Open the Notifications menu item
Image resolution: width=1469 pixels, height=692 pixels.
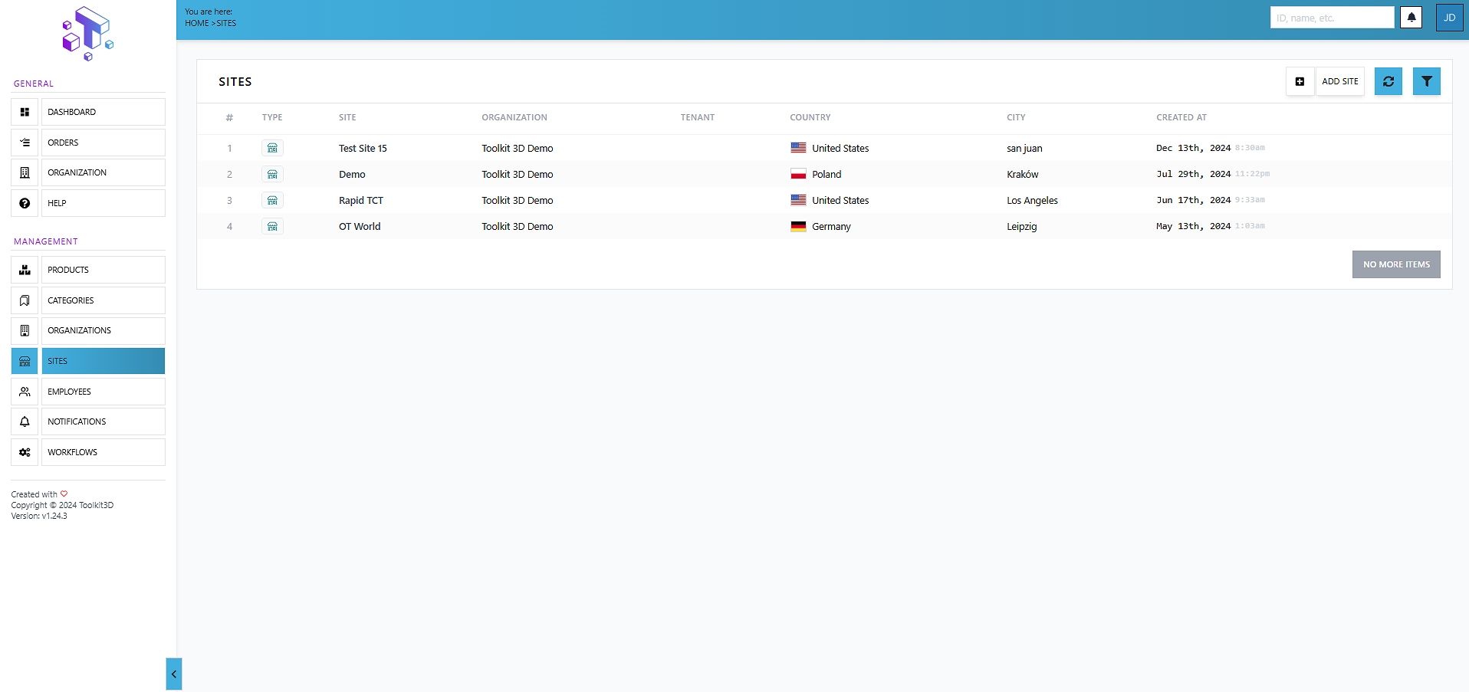point(103,421)
